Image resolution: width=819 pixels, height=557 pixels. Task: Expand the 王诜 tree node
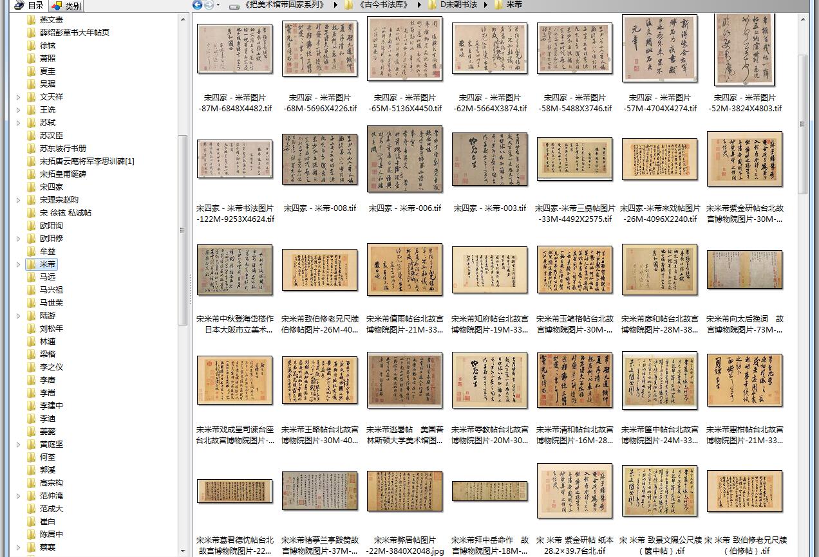tap(18, 110)
